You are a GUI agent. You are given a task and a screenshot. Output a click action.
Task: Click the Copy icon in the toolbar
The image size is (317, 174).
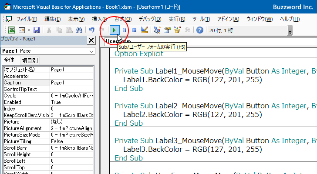coord(59,30)
